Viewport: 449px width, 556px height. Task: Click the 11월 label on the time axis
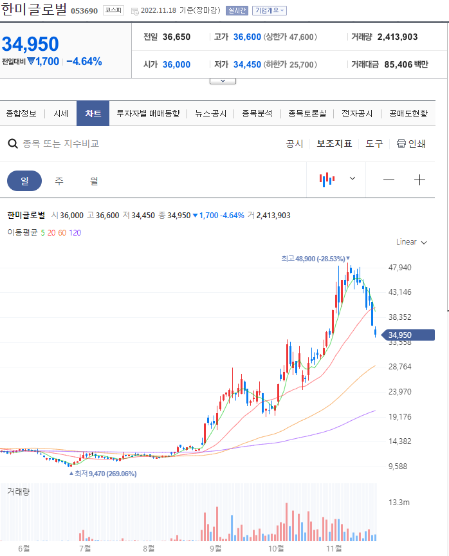[x=334, y=548]
